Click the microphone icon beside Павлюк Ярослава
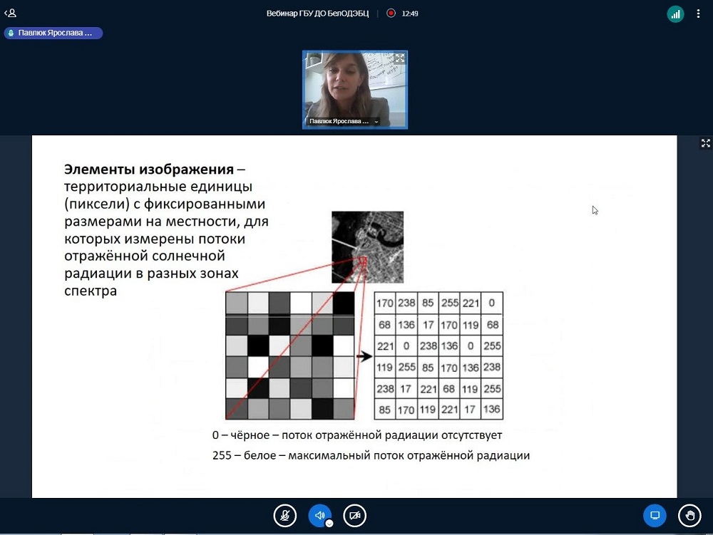The width and height of the screenshot is (713, 535). (11, 33)
